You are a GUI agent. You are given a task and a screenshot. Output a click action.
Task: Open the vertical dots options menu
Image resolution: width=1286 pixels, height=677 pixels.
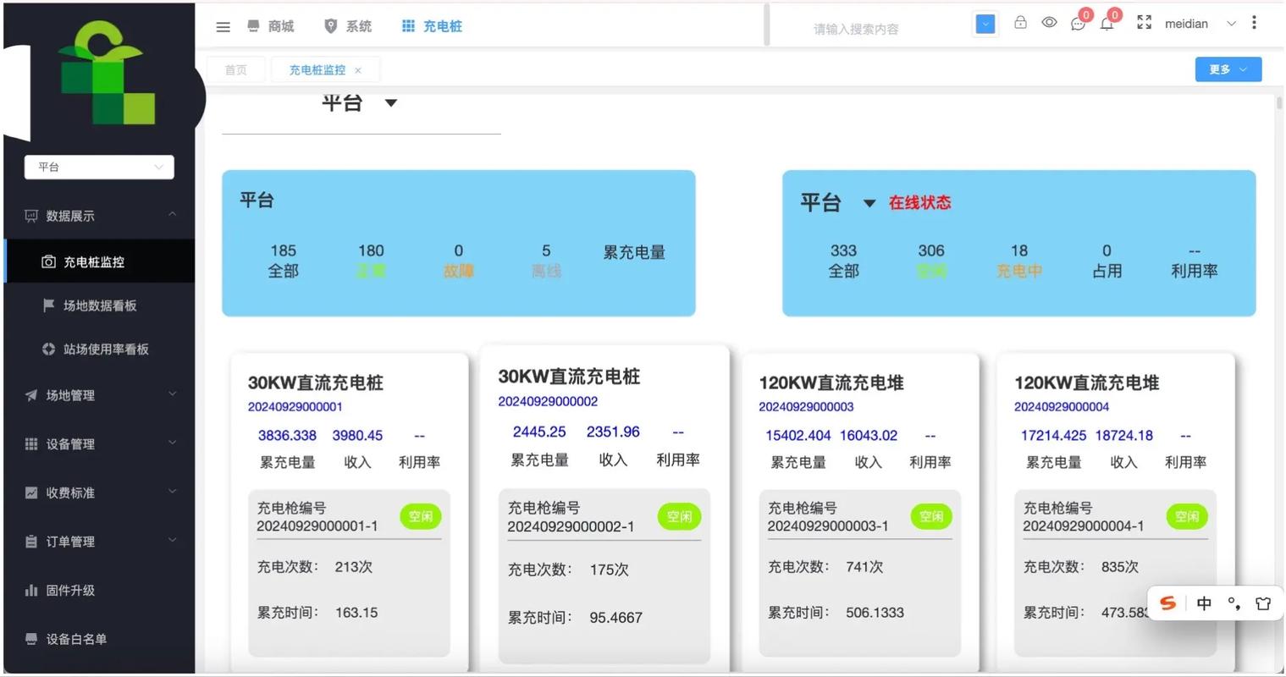click(1254, 23)
